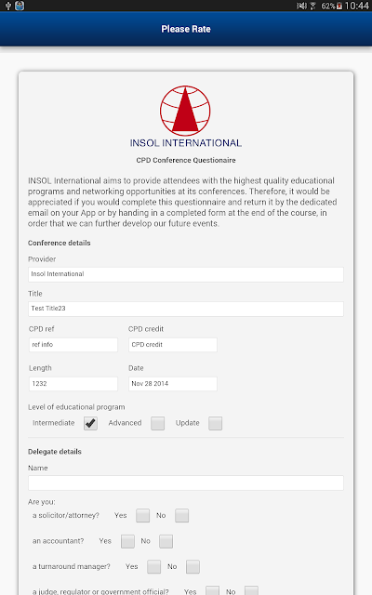Open the notification app icon in status bar
The height and width of the screenshot is (595, 372).
coord(20,6)
